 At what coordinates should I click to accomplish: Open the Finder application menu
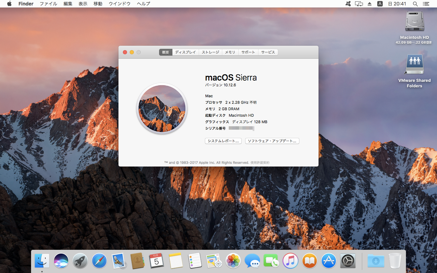26,4
